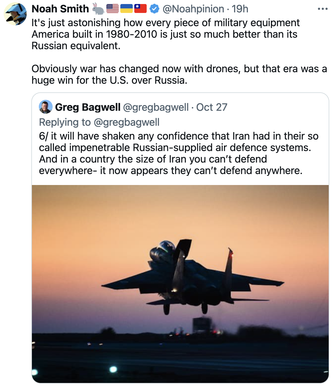
Task: Click the Noah Smith display name
Action: [60, 9]
